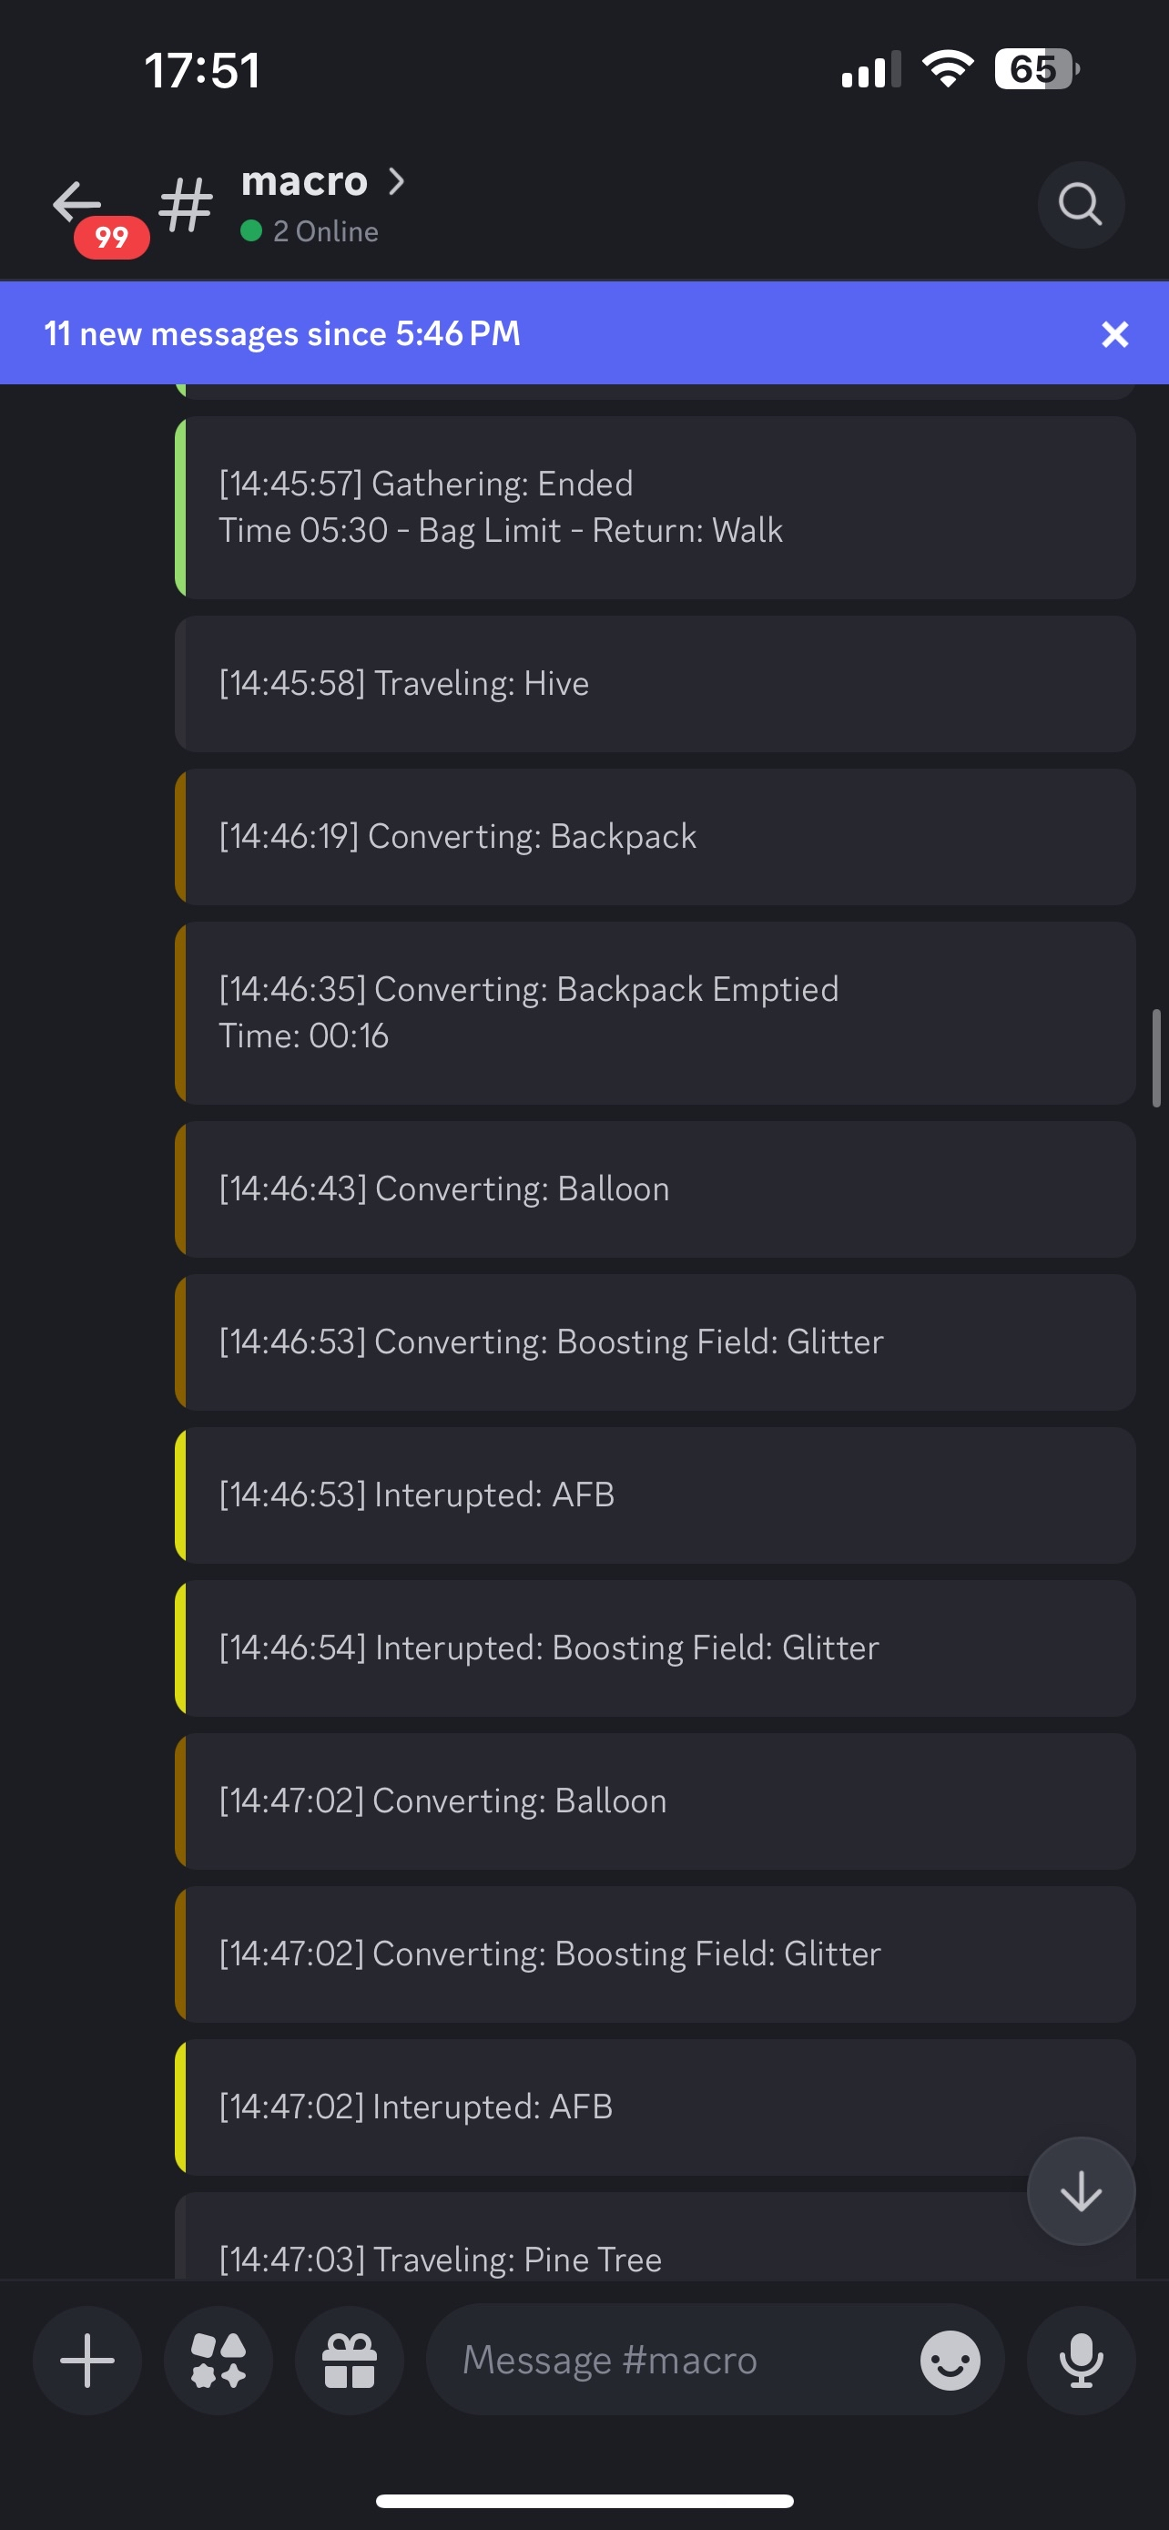Tap the macro channel name
The width and height of the screenshot is (1169, 2530).
(304, 182)
